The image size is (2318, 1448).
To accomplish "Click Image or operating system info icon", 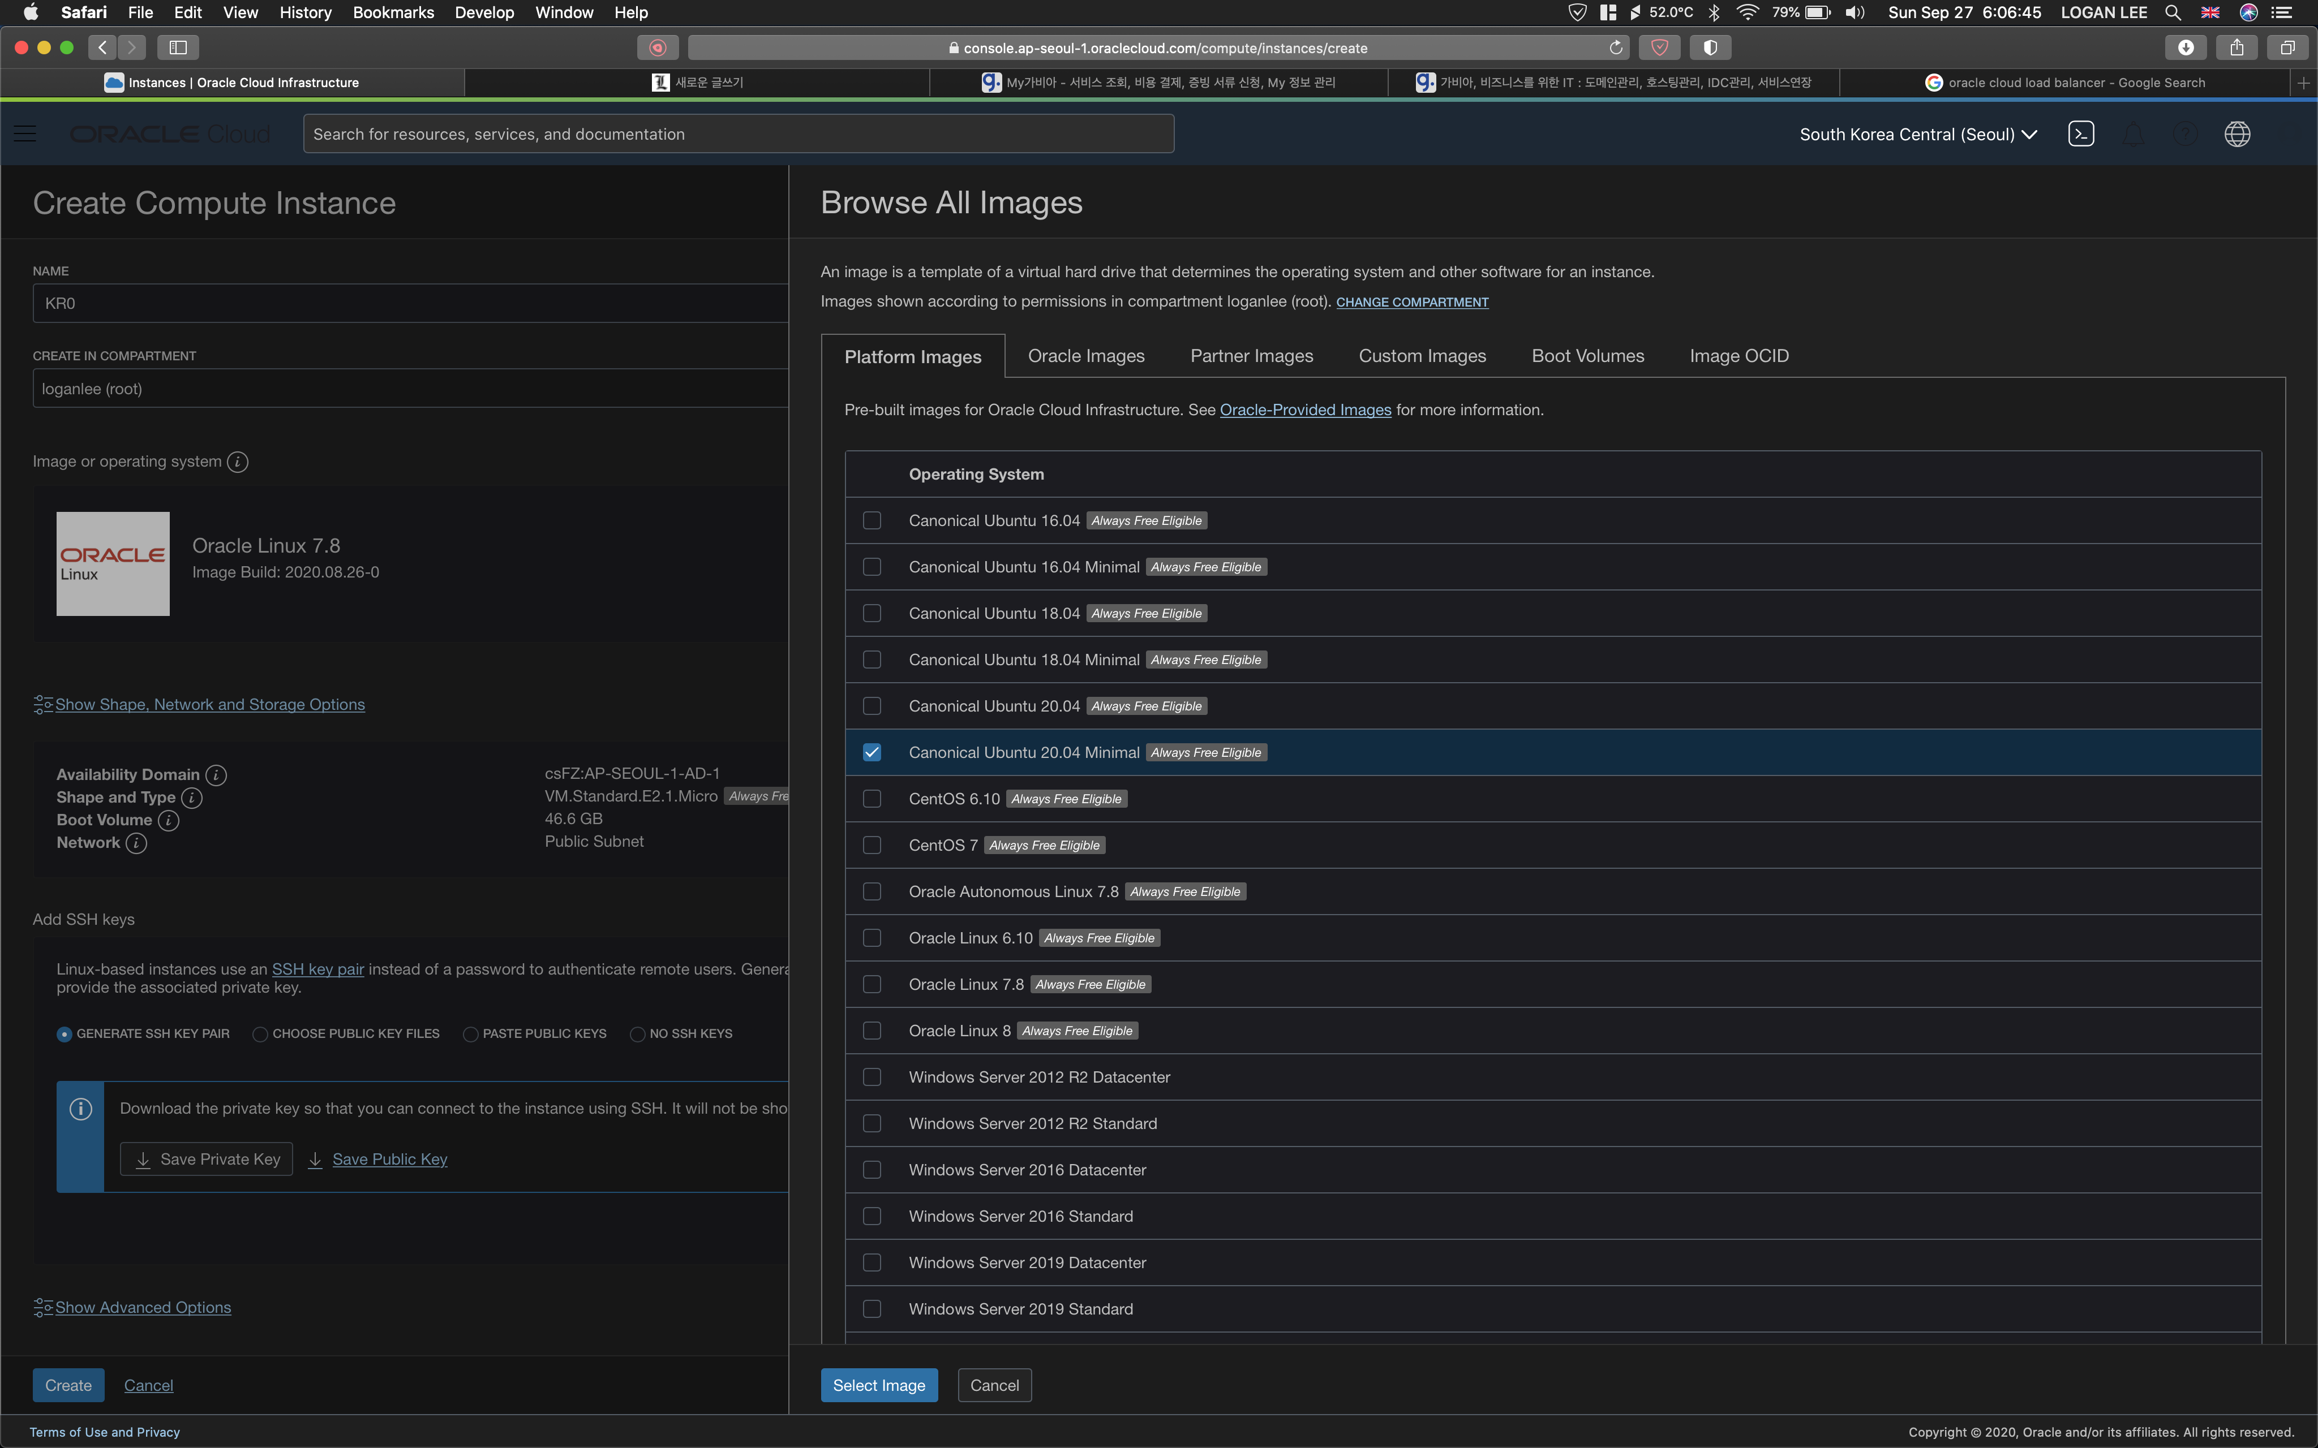I will point(238,462).
